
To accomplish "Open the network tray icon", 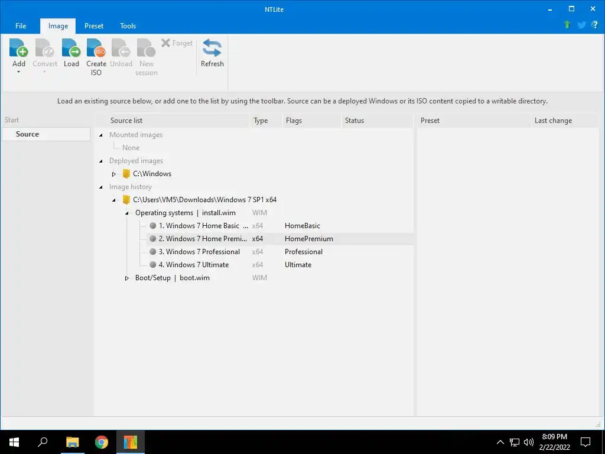I will click(x=515, y=442).
